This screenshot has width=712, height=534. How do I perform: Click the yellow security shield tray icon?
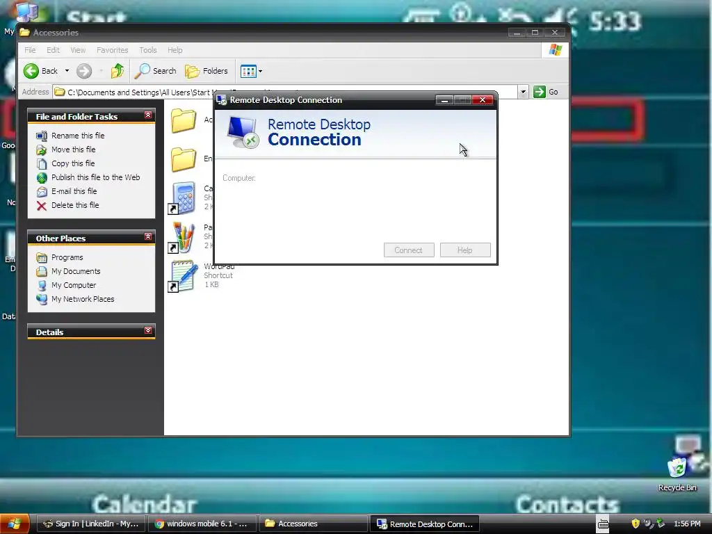pyautogui.click(x=636, y=524)
